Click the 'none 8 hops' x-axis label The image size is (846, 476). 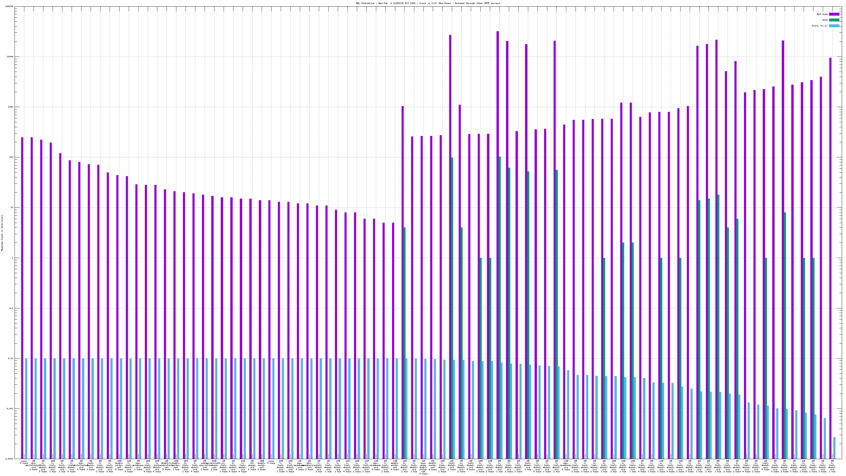point(24,462)
